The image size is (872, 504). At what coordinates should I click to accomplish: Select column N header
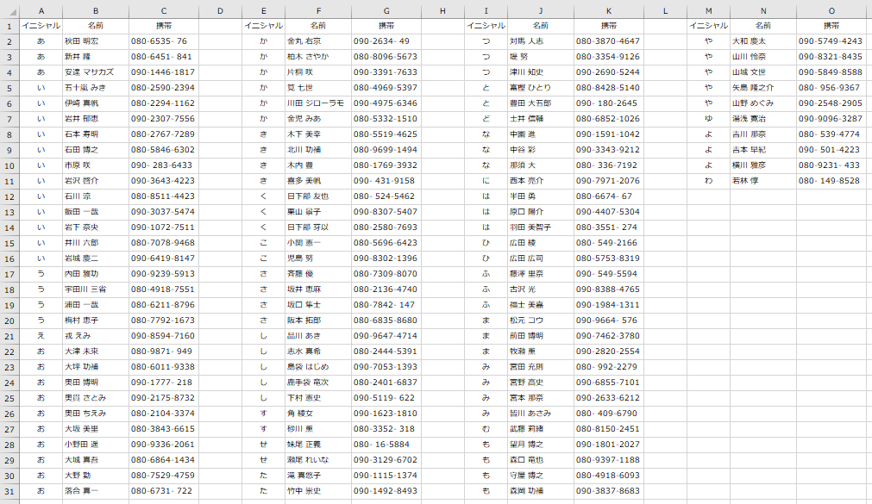click(763, 11)
